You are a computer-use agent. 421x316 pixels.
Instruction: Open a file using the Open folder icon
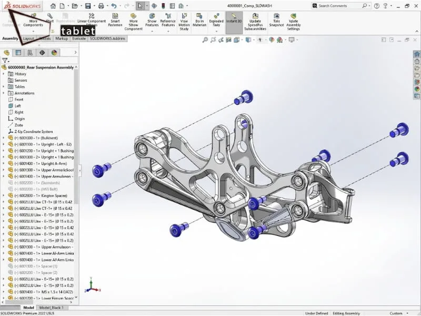(75, 6)
